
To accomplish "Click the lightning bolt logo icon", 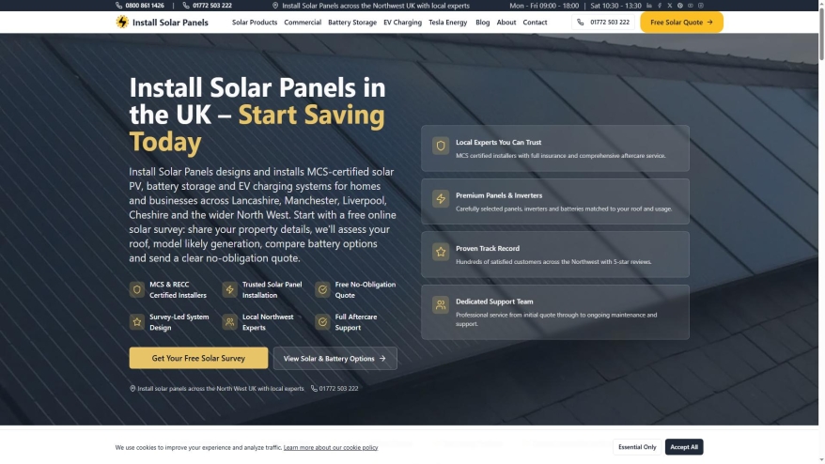I will click(x=122, y=23).
